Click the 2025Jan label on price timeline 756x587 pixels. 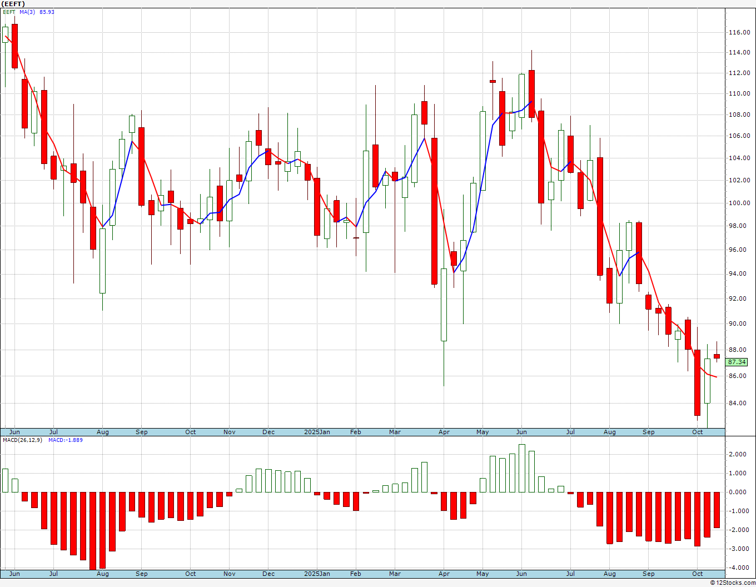click(x=317, y=432)
